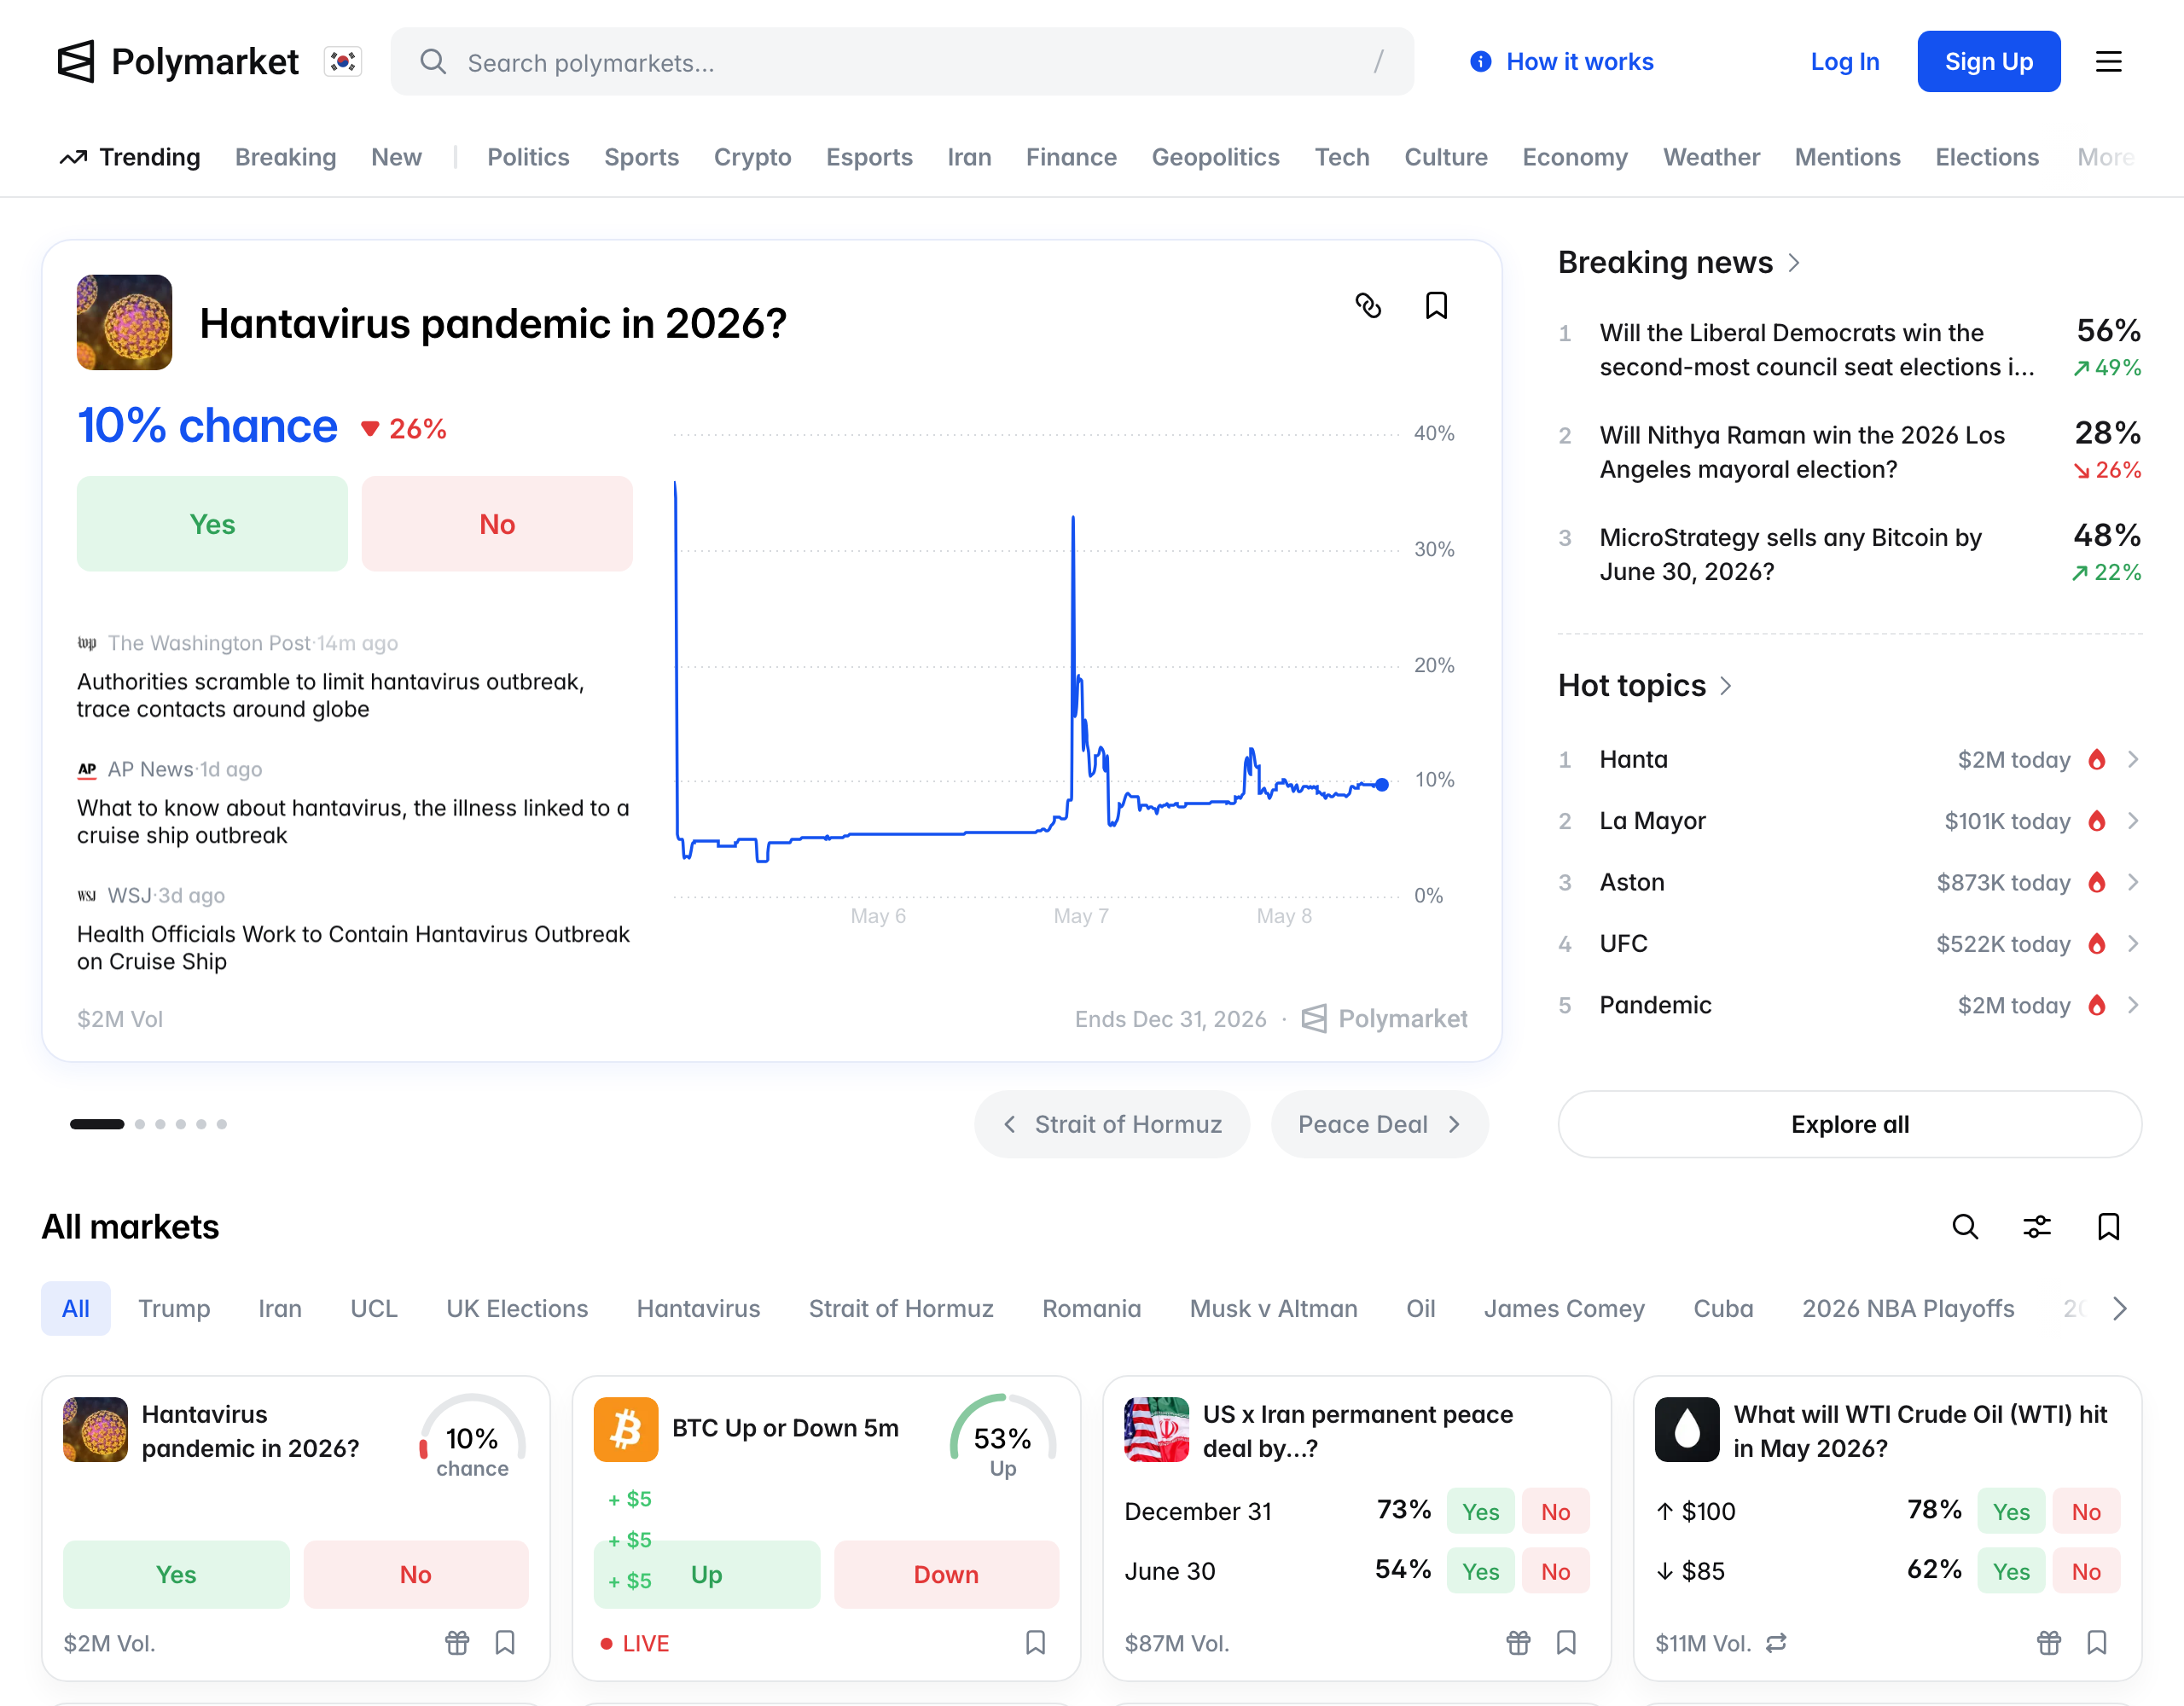Open the hamburger menu icon
This screenshot has width=2184, height=1706.
point(2108,62)
